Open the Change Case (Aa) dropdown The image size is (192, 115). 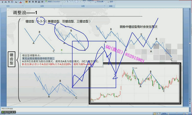click(x=16, y=2)
